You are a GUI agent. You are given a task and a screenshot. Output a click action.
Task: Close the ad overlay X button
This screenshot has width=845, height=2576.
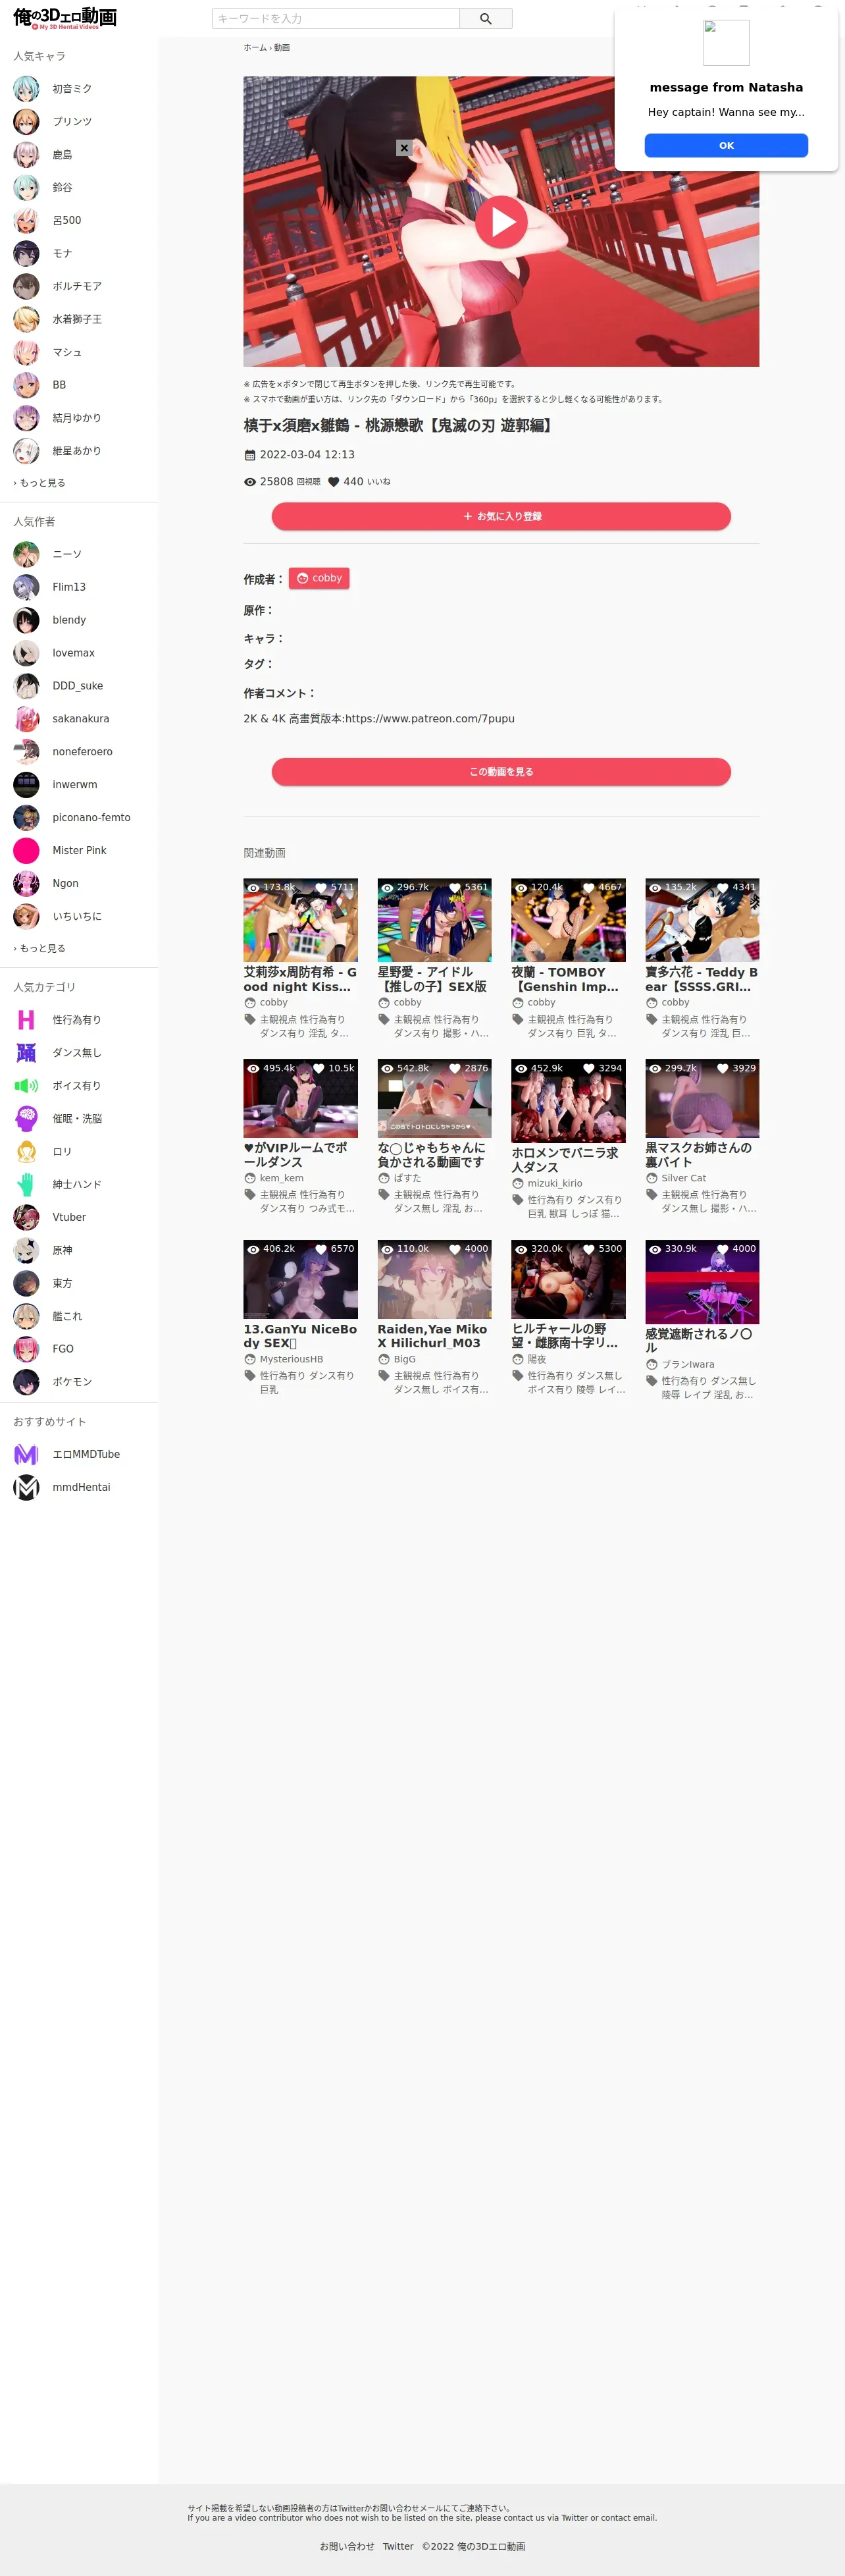click(x=404, y=148)
